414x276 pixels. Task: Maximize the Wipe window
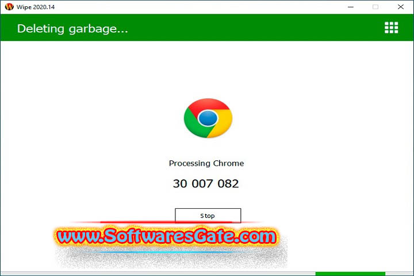(x=375, y=7)
